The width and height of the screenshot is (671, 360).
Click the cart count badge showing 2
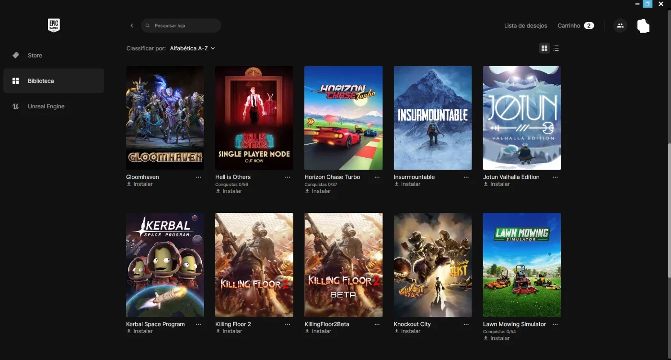589,26
